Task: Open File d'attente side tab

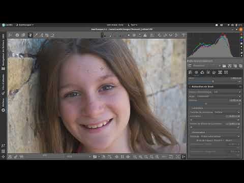Action: coord(3,84)
